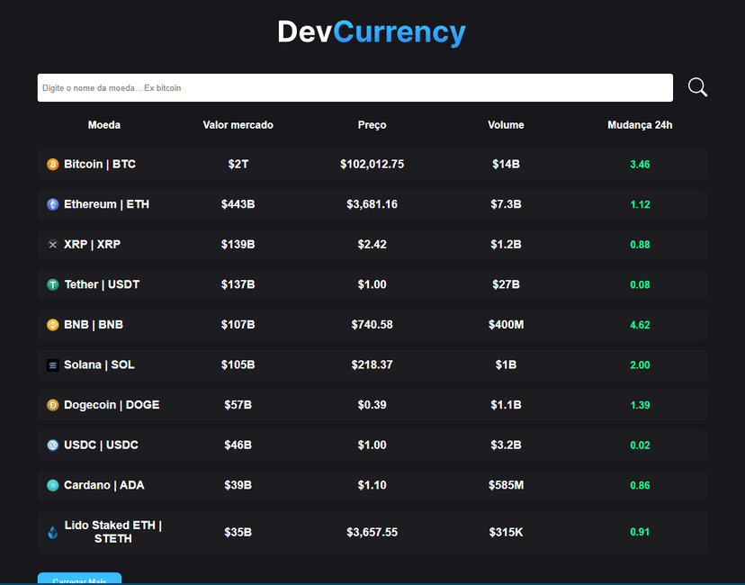Screen dimensions: 745x585
Task: Select XRP price $2.42
Action: (372, 244)
